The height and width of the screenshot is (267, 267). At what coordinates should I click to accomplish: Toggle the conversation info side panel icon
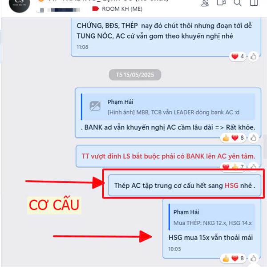click(x=254, y=3)
